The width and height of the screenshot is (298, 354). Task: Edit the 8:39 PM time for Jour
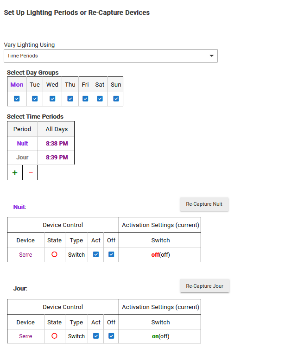coord(57,158)
